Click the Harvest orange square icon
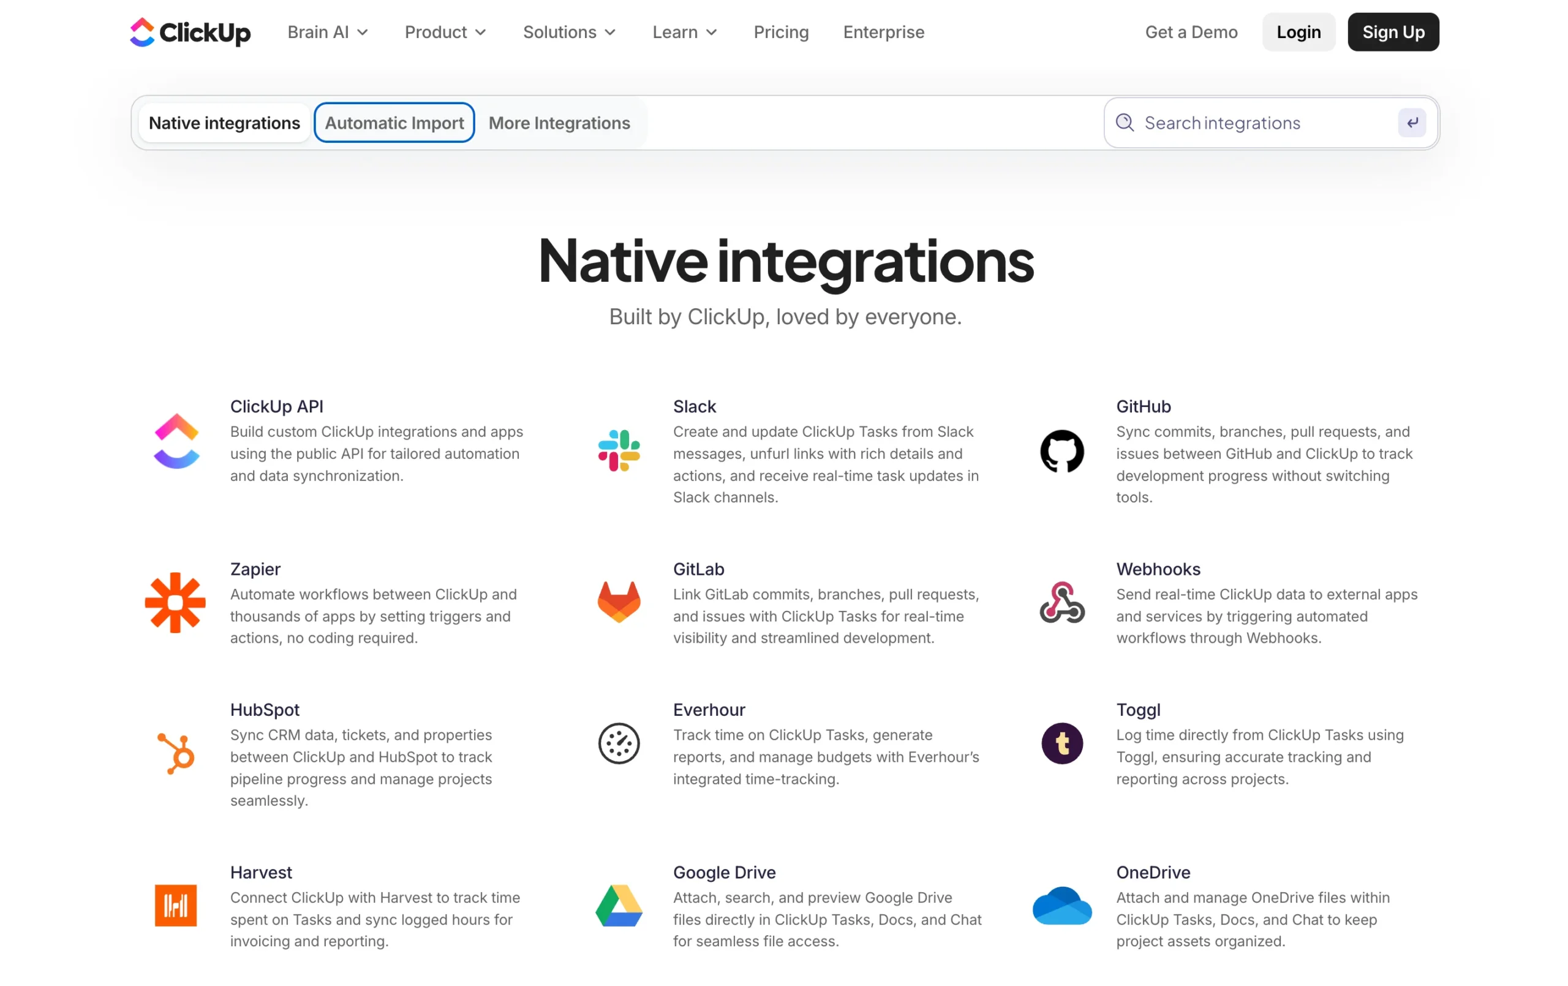 pyautogui.click(x=175, y=905)
